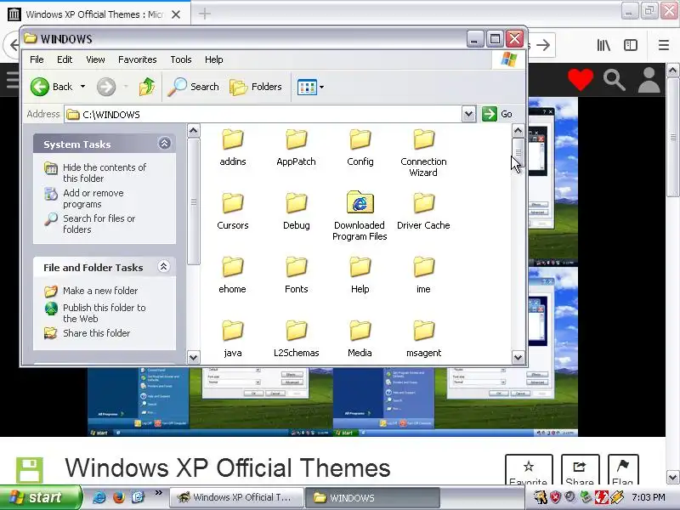Select the Config folder
The height and width of the screenshot is (510, 680).
[360, 148]
